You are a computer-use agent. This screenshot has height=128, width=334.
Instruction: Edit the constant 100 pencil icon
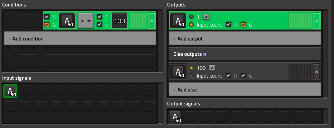tap(212, 68)
